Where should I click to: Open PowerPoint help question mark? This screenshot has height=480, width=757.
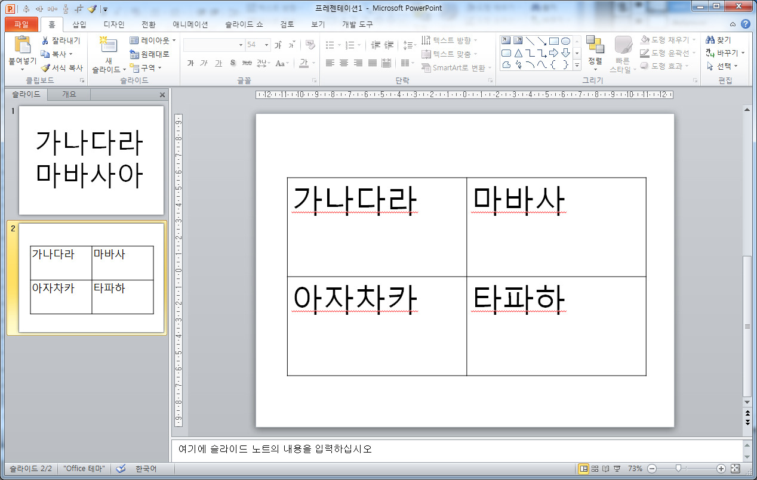tap(746, 24)
